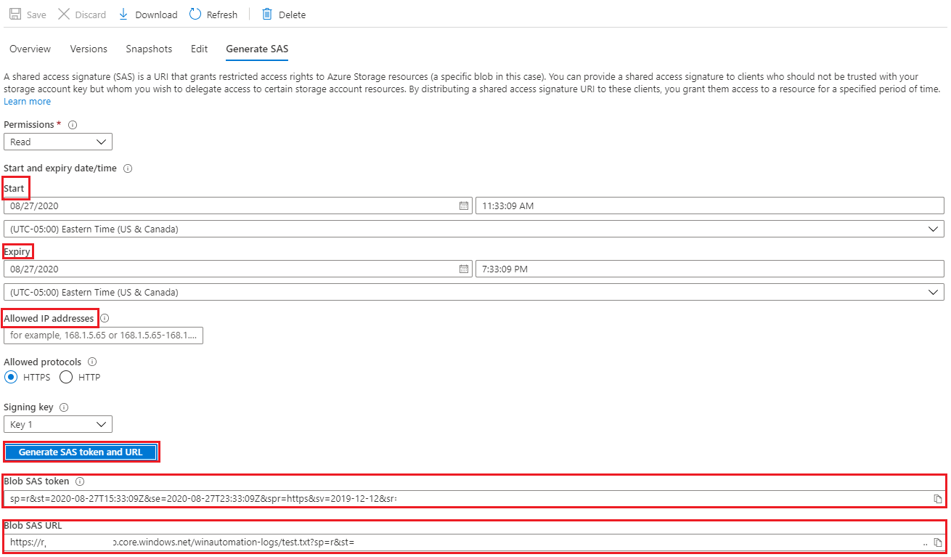Show info tooltip for Signing key
This screenshot has width=951, height=557.
(x=64, y=408)
